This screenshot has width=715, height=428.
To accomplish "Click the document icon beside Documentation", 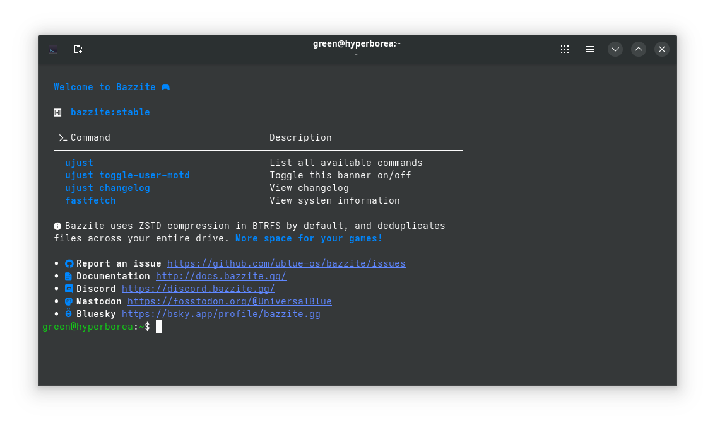I will 68,276.
